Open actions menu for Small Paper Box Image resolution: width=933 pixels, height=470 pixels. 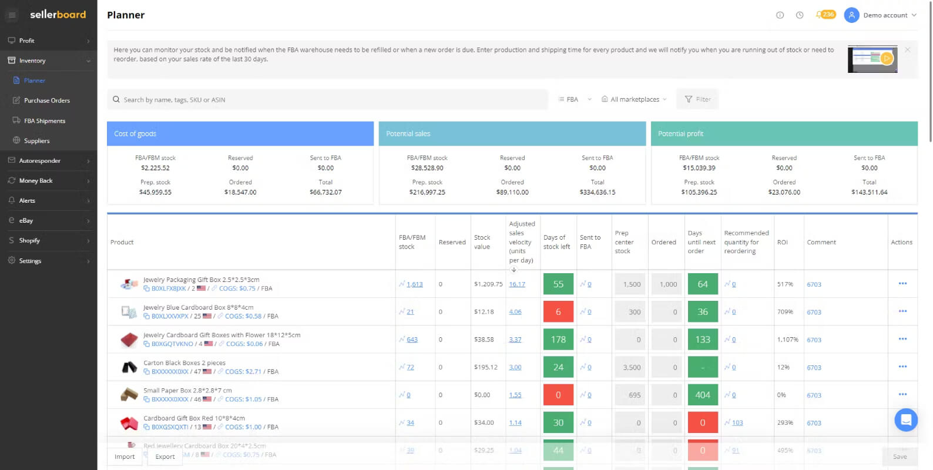902,394
